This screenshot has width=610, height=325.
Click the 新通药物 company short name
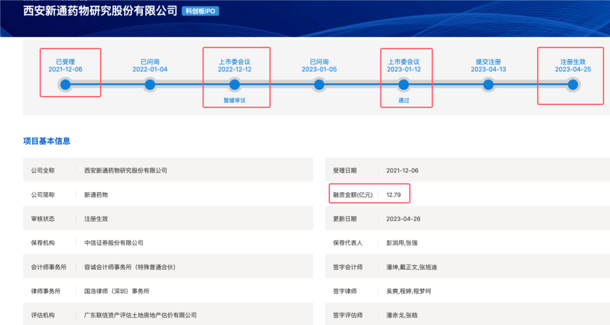click(96, 194)
